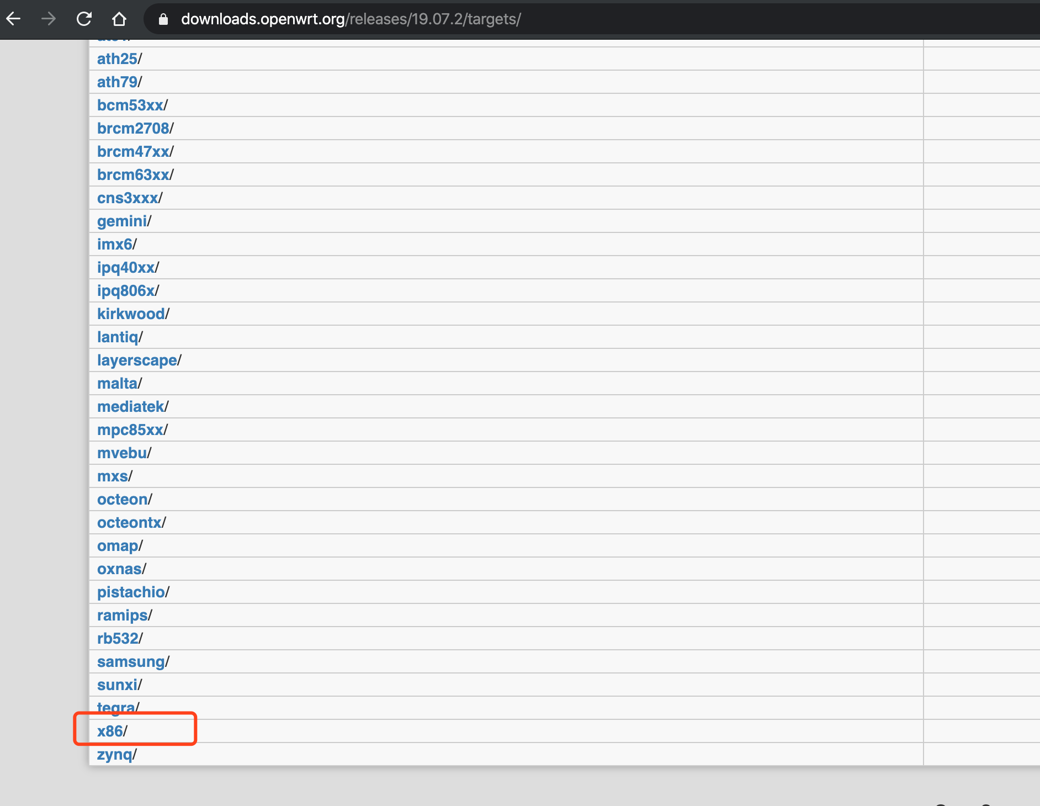Open the mpc85xx/ directory

(x=130, y=429)
